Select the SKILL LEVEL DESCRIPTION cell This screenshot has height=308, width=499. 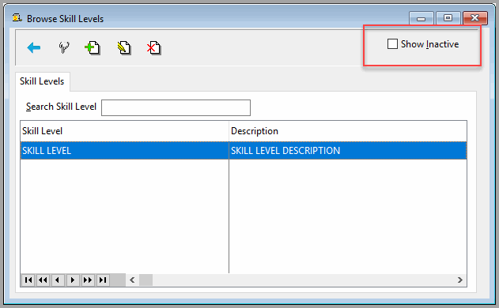(x=348, y=150)
